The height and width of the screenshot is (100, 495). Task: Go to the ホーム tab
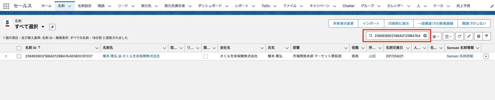47,6
